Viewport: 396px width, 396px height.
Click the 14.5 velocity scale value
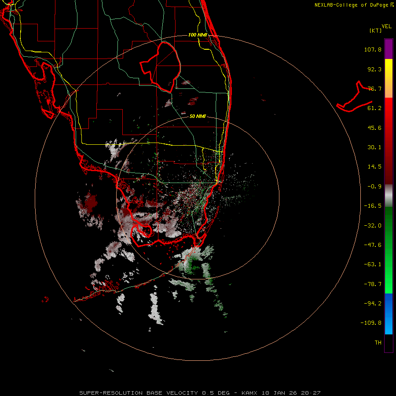point(374,167)
